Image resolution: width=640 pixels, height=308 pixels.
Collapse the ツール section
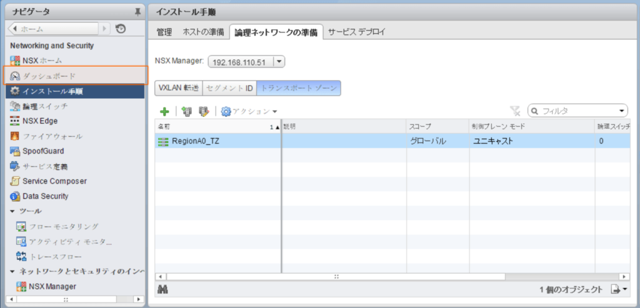pyautogui.click(x=12, y=211)
